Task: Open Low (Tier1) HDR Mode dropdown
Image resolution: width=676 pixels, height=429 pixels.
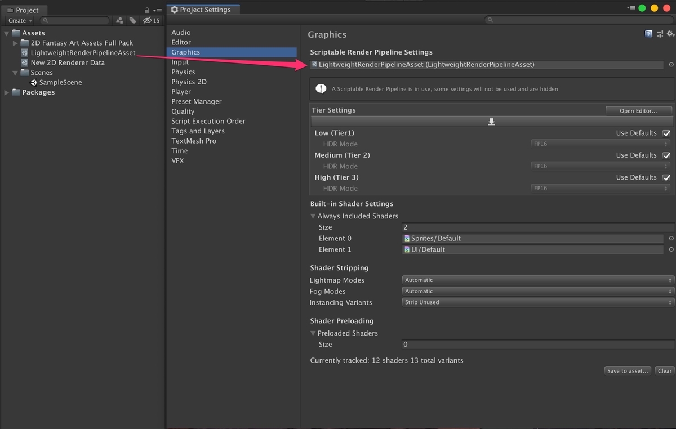Action: 601,144
